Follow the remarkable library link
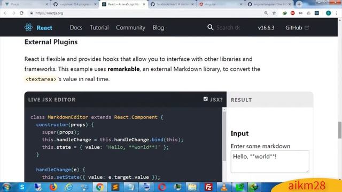 (x=123, y=69)
